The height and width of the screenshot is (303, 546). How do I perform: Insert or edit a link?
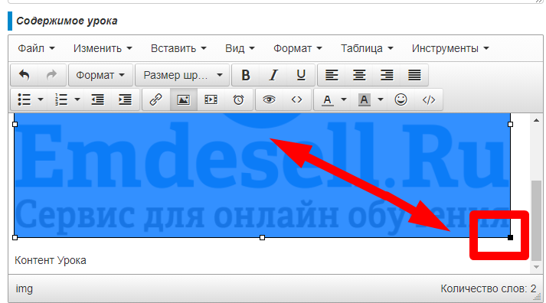155,99
